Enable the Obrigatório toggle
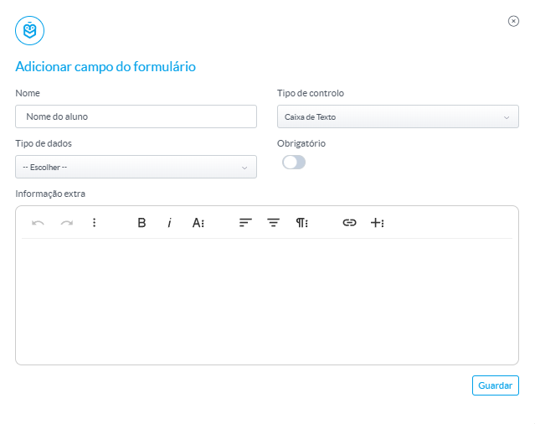 pyautogui.click(x=294, y=163)
